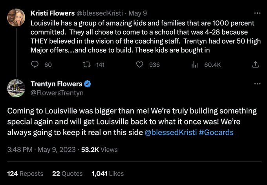Open more options on Trentyn's tweet
This screenshot has width=267, height=185.
pos(257,84)
